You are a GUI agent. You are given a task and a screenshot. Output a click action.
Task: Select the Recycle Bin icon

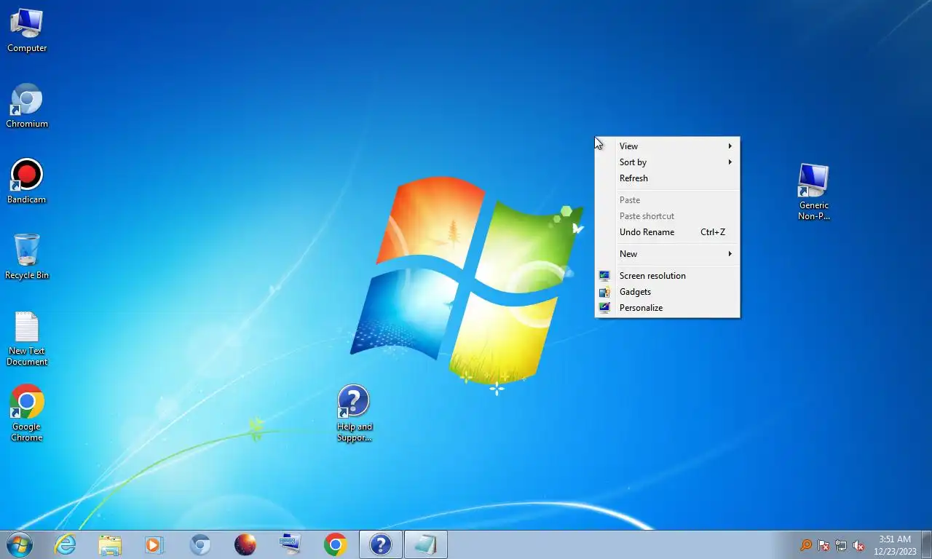[x=27, y=257]
